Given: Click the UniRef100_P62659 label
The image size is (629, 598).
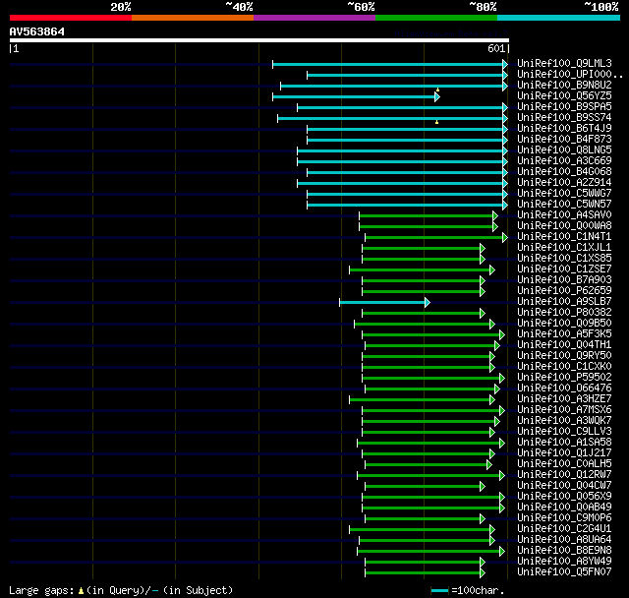Looking at the screenshot, I should pyautogui.click(x=564, y=291).
